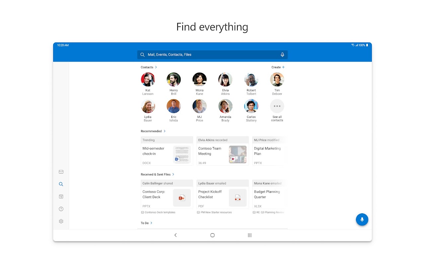This screenshot has height=265, width=425.
Task: Expand the Contacts section chevron
Action: coord(156,67)
